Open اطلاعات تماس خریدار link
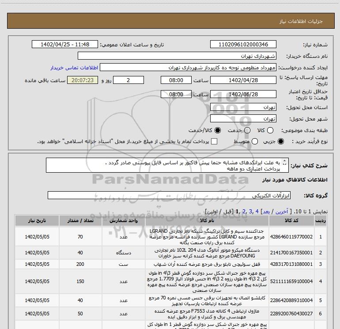The image size is (340, 329). pos(74,68)
